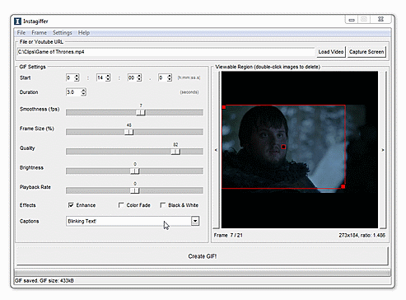Viewport: 406px width, 300px height.
Task: Uncheck the Enhance effect checkbox
Action: click(71, 205)
